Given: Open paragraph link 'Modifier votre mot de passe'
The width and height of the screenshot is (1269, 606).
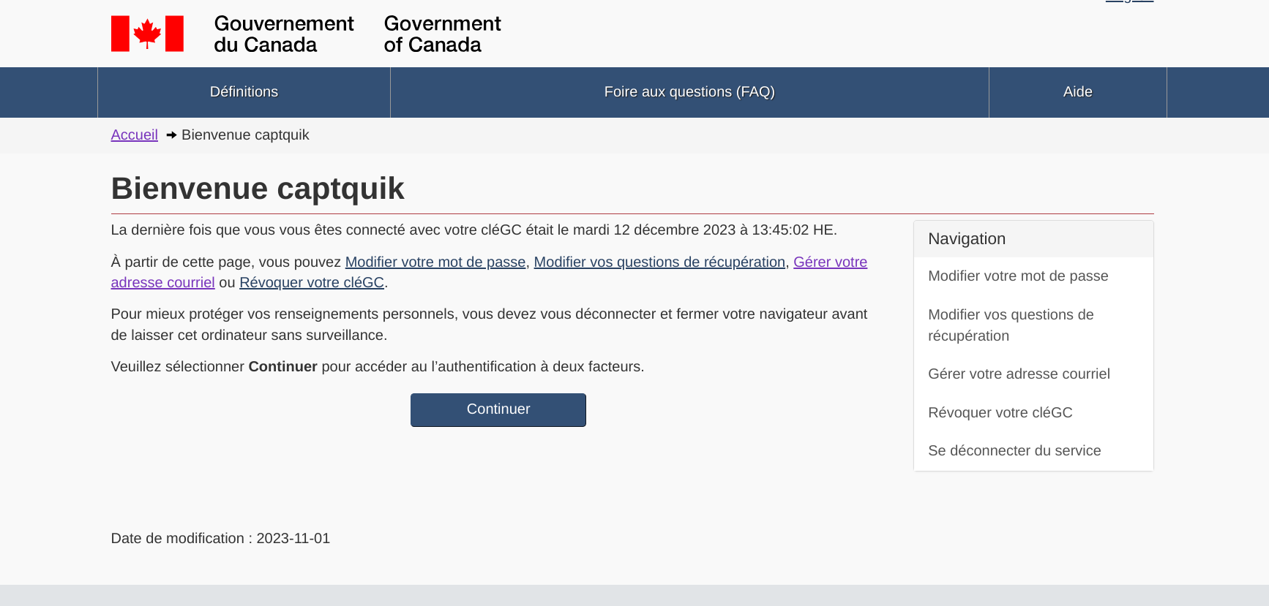Looking at the screenshot, I should pyautogui.click(x=435, y=262).
